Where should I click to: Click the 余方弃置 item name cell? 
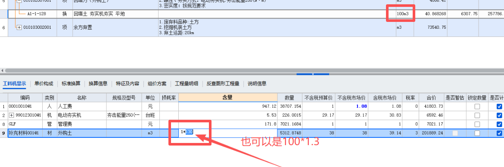pyautogui.click(x=115, y=27)
